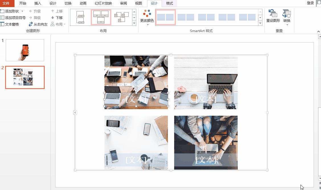This screenshot has height=190, width=321.
Task: Open the SmartArt Design (设计) contextual tab
Action: 154,3
